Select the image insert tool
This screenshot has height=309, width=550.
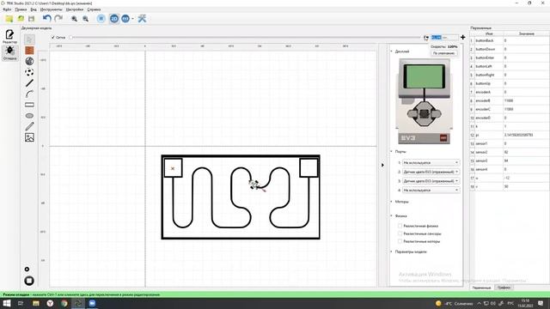29,137
